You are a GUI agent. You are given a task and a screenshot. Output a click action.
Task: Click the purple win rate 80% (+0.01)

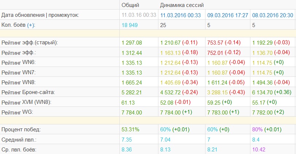(267, 129)
